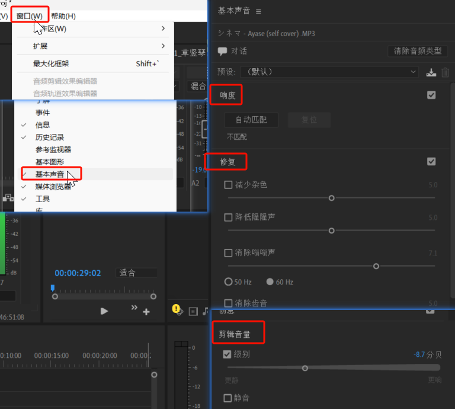
Task: Enable the 消除齿音 checkbox
Action: tap(228, 303)
